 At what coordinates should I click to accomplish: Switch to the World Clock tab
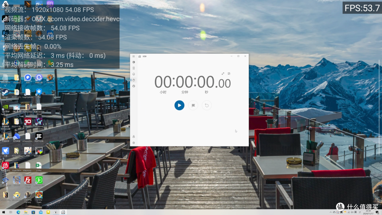point(133,86)
